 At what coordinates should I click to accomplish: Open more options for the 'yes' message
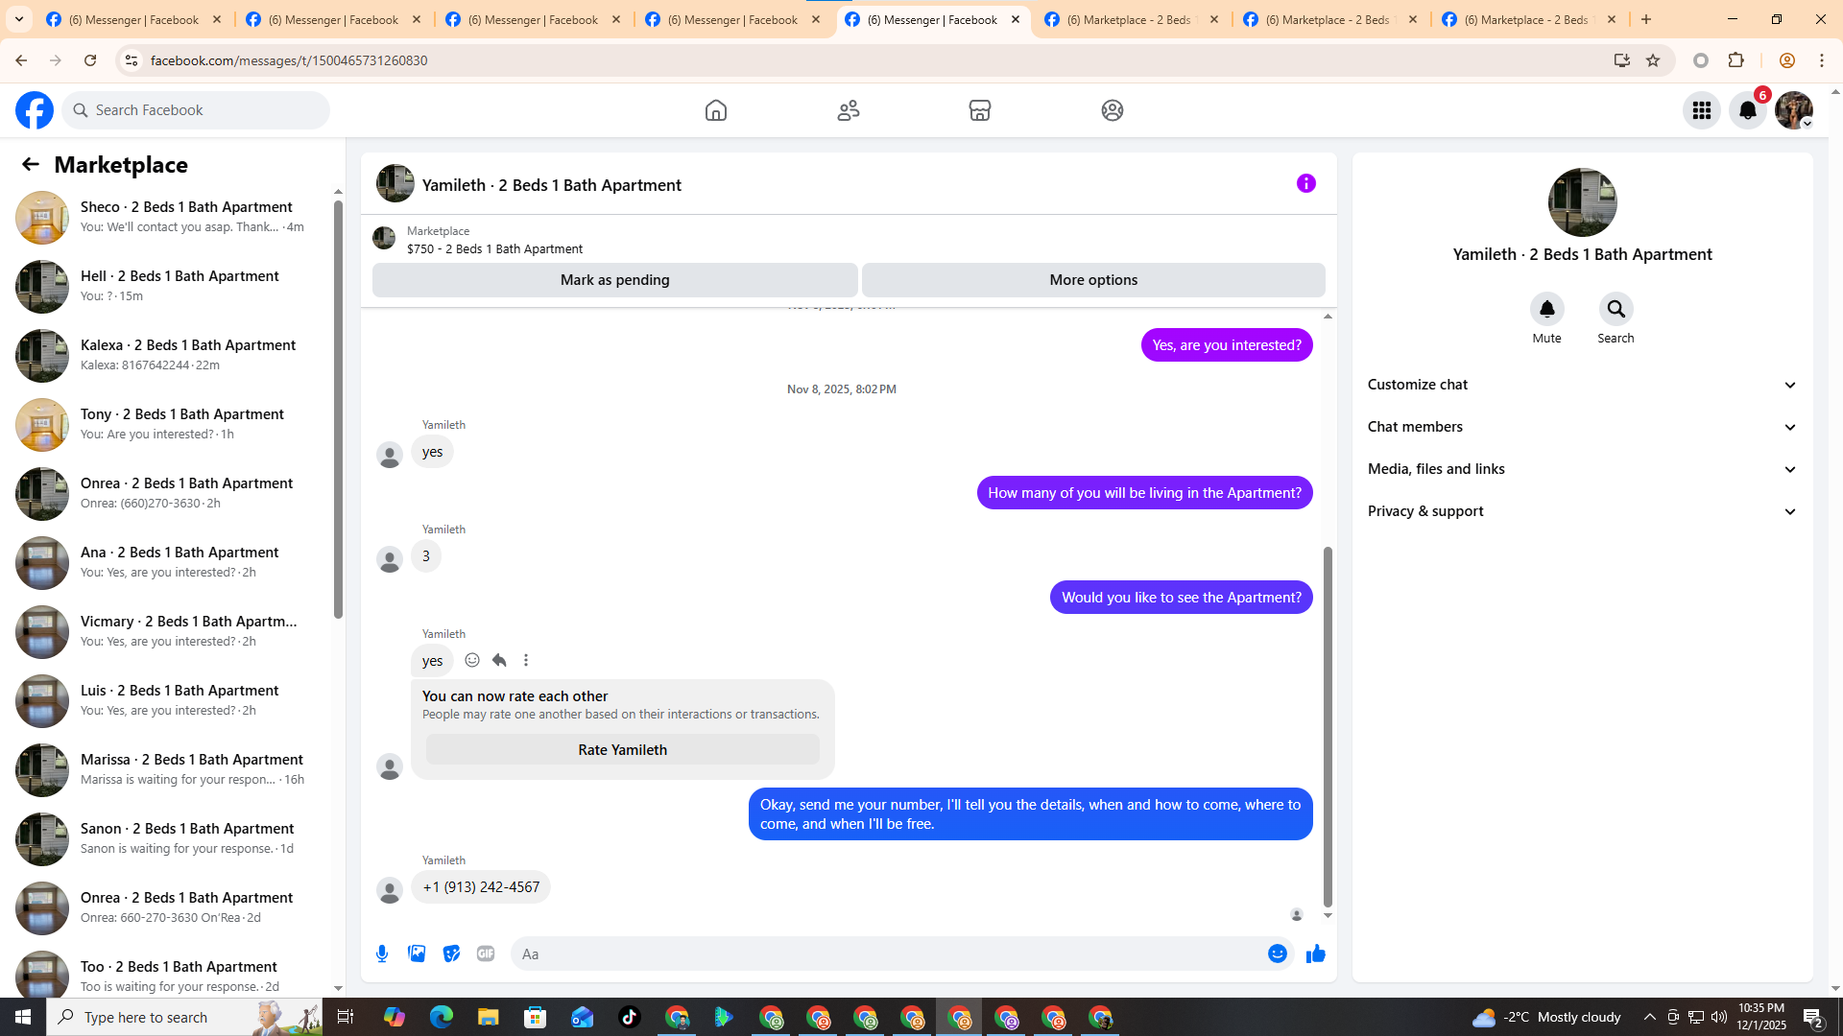tap(526, 660)
